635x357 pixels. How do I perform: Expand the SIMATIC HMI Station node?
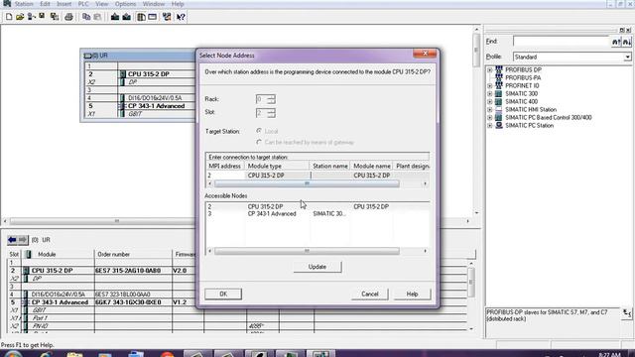[490, 110]
